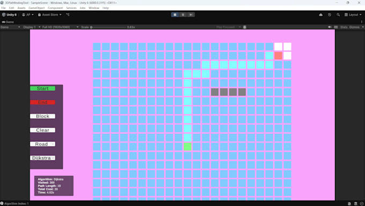Open Unity Cloud services icon
365x206 pixels.
tap(321, 15)
